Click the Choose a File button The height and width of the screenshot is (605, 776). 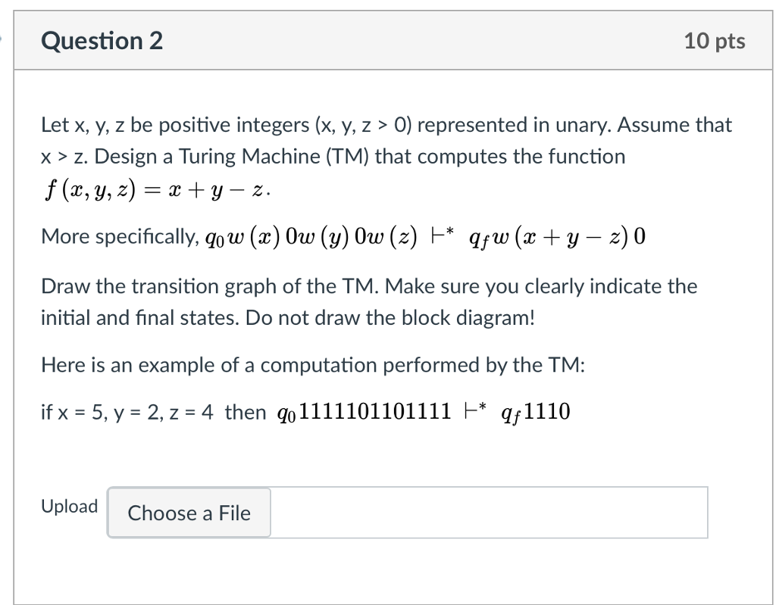pos(188,513)
